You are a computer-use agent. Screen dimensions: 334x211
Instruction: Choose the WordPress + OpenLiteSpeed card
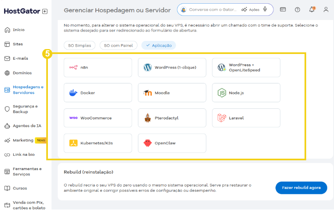click(246, 67)
